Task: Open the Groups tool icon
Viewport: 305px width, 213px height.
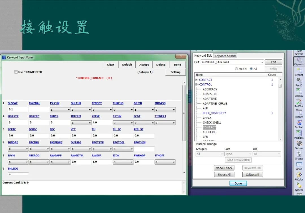Action: coord(299,156)
